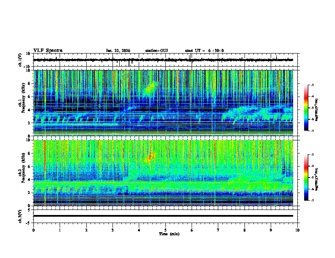Click the time axis tick label "4"
Viewport: 335px width, 258px height.
[139, 230]
